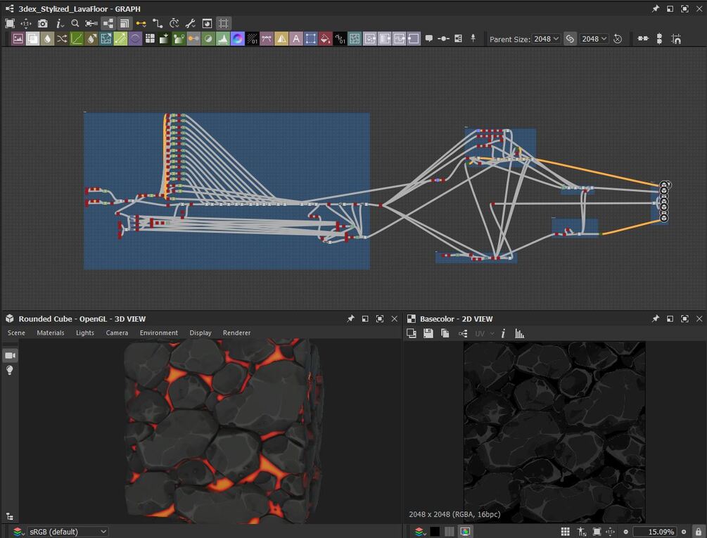This screenshot has width=707, height=538.
Task: Toggle the light bulb in the 3D view sidebar
Action: click(10, 371)
